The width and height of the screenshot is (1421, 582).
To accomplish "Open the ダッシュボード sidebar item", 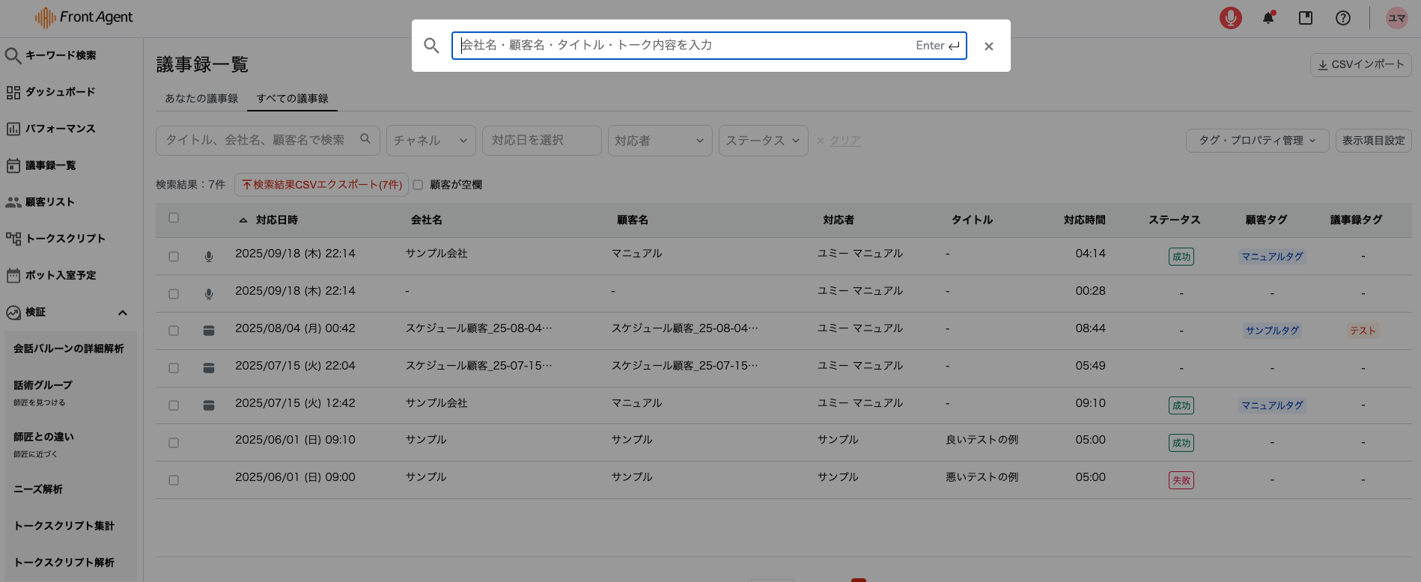I will [60, 92].
